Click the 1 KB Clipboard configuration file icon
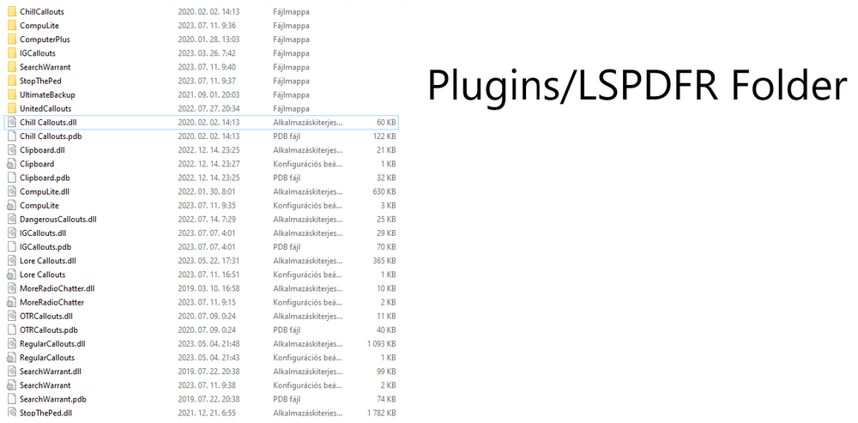Viewport: 858px width, 423px height. pyautogui.click(x=11, y=164)
